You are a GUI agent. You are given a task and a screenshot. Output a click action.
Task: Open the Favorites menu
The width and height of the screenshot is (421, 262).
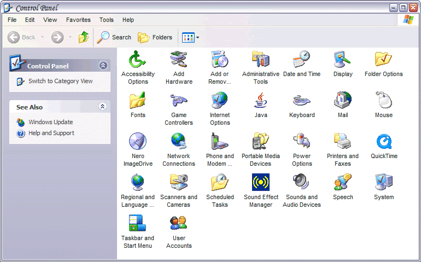(78, 20)
